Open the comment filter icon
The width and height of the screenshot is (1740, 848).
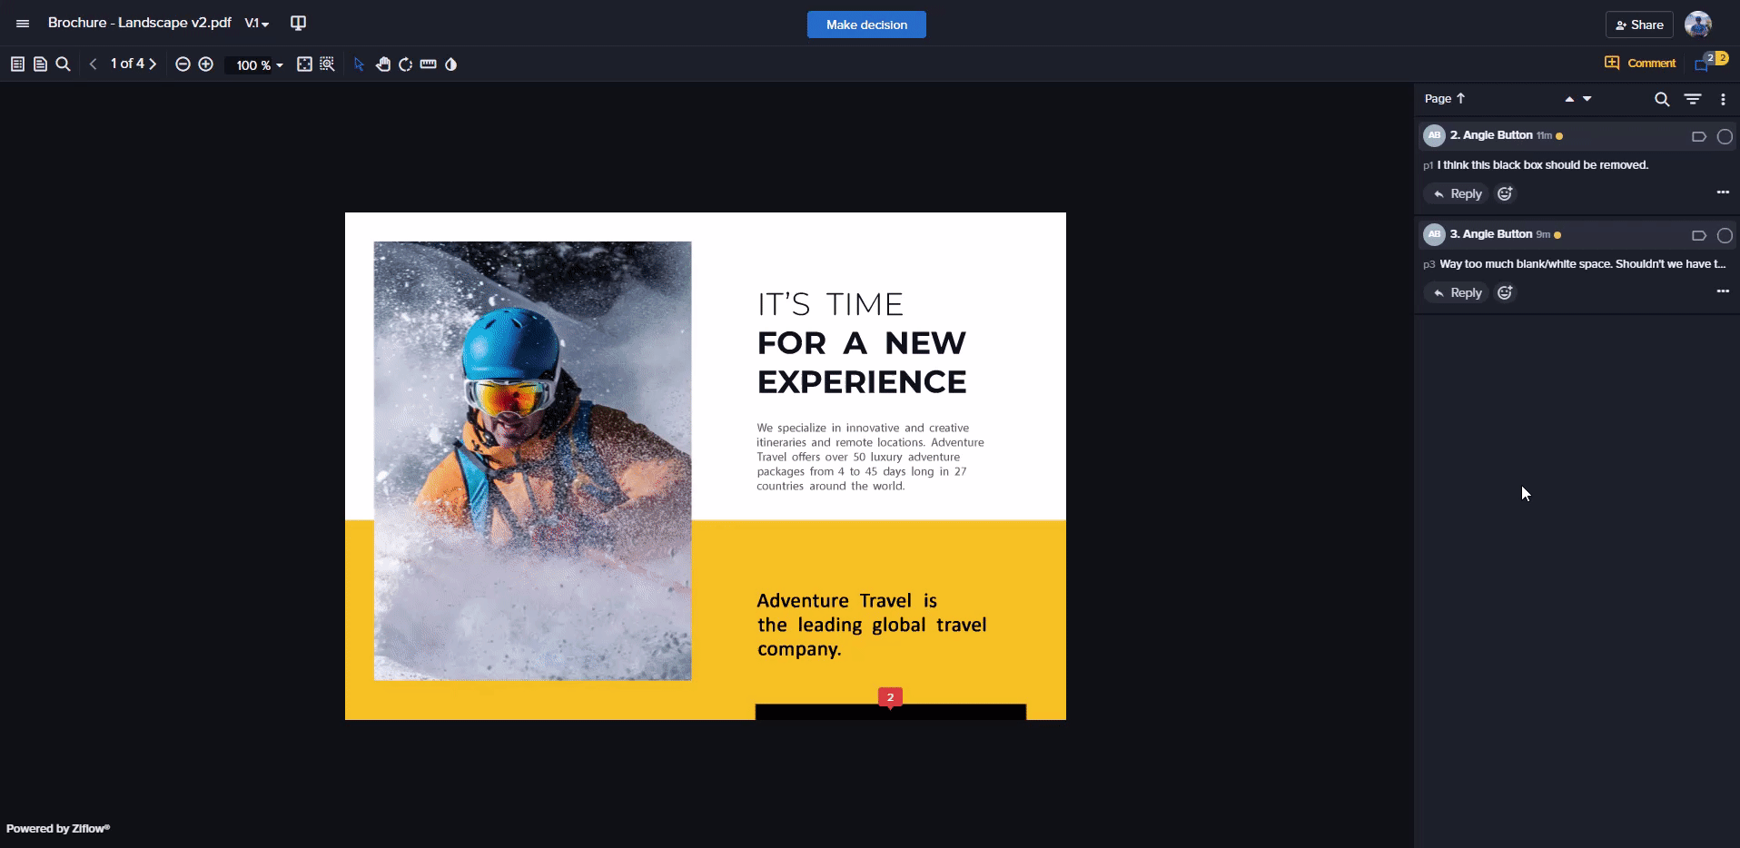pyautogui.click(x=1693, y=99)
